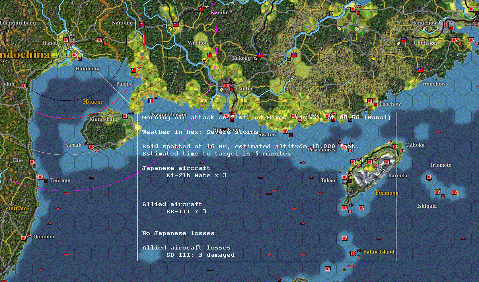
Task: Click the 'No Japanese losses' line
Action: click(x=178, y=233)
